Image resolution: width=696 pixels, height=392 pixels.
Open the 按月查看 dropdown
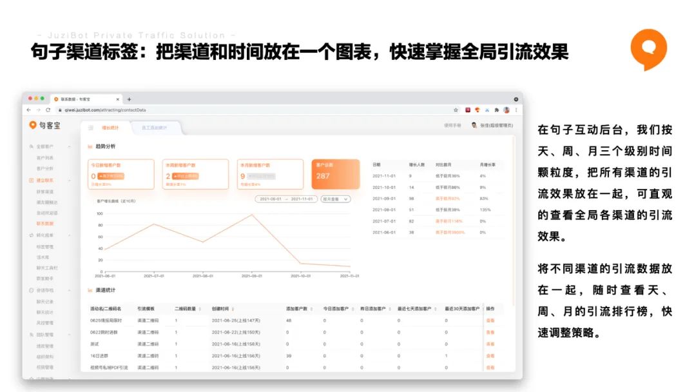pyautogui.click(x=336, y=199)
